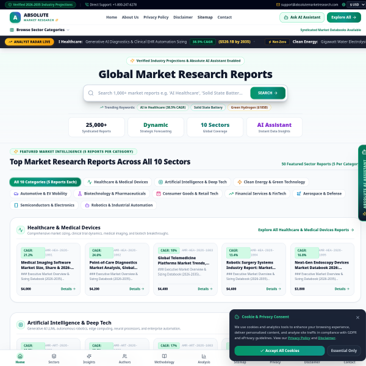Open the Disclaimer menu item
The image size is (366, 366).
pos(183,17)
